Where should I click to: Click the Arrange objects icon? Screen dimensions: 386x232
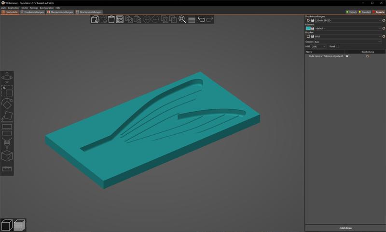(120, 19)
